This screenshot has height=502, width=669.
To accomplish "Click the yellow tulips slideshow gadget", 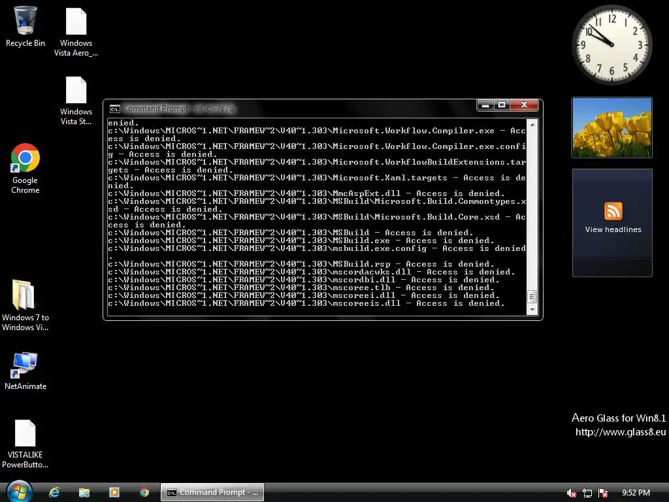I will [612, 127].
